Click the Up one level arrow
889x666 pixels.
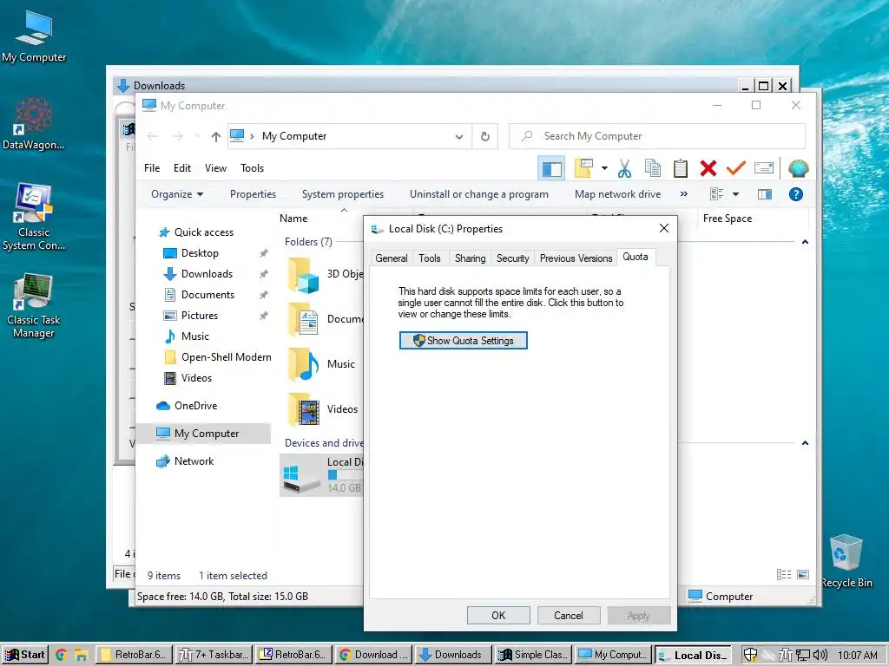pyautogui.click(x=215, y=136)
